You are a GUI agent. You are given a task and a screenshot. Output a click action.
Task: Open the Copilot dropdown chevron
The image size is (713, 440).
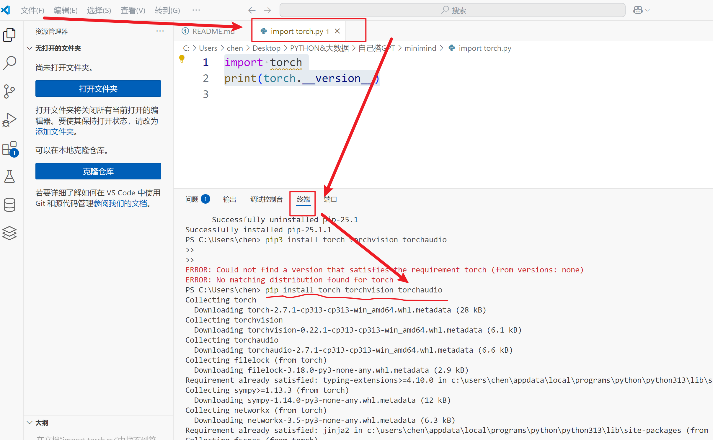(647, 10)
